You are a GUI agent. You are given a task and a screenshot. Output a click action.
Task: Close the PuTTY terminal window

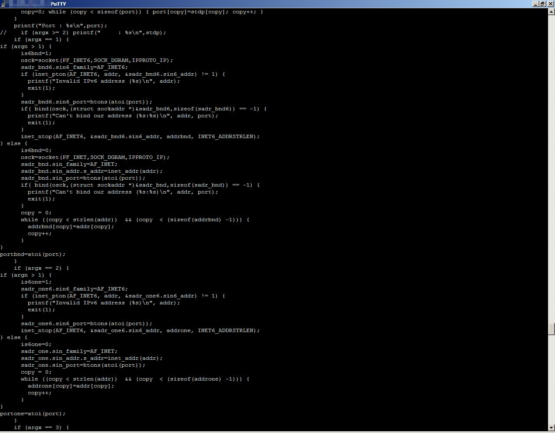tap(550, 4)
